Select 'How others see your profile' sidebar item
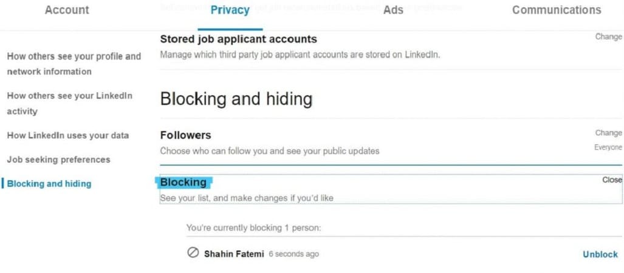This screenshot has width=624, height=273. tap(74, 64)
